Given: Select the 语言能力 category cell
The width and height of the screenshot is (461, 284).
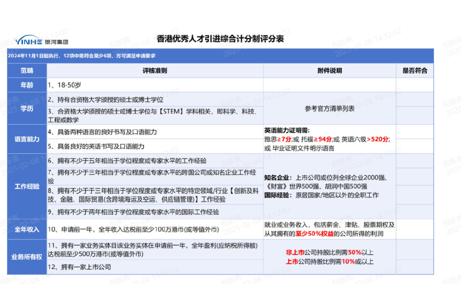Looking at the screenshot, I should tap(27, 139).
